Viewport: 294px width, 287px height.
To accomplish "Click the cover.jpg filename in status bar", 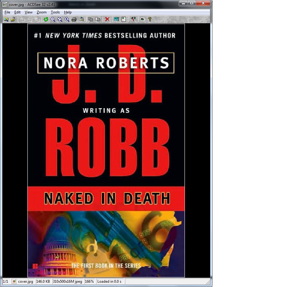I will [25, 281].
